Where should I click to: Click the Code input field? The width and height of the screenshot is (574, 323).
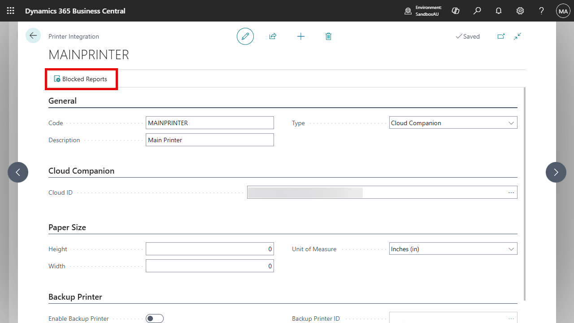click(x=210, y=123)
